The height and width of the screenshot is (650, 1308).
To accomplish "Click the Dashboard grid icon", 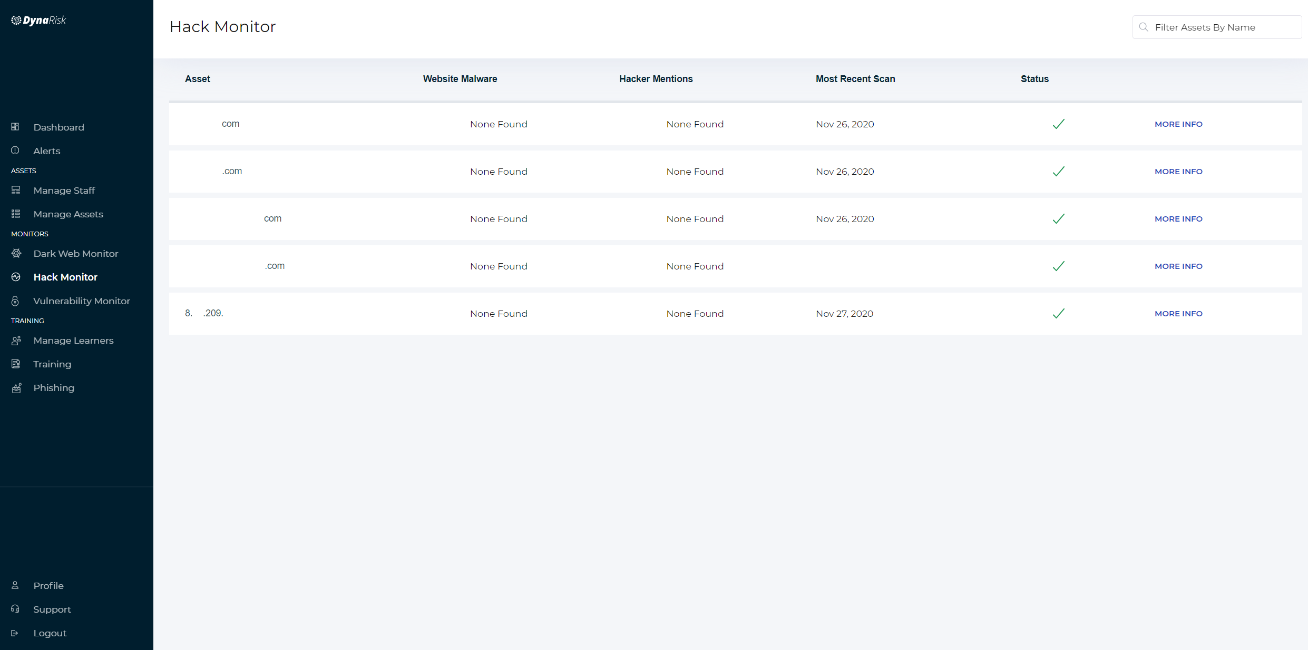I will coord(15,127).
